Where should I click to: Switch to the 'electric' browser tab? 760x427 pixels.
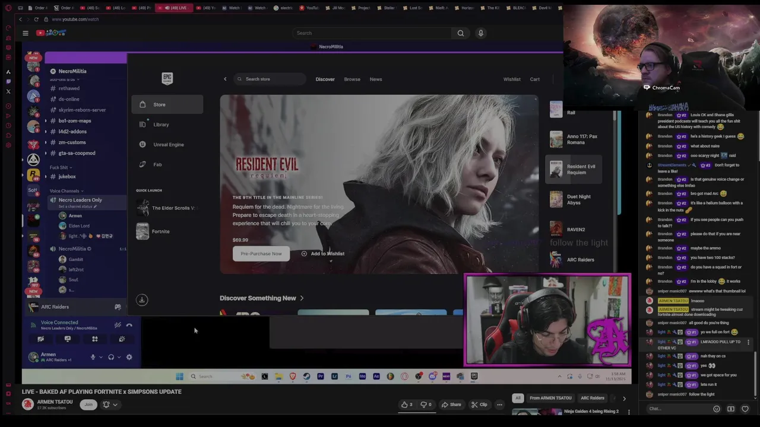(x=284, y=8)
